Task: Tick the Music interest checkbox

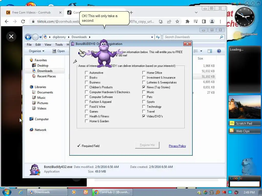Action: (x=144, y=92)
